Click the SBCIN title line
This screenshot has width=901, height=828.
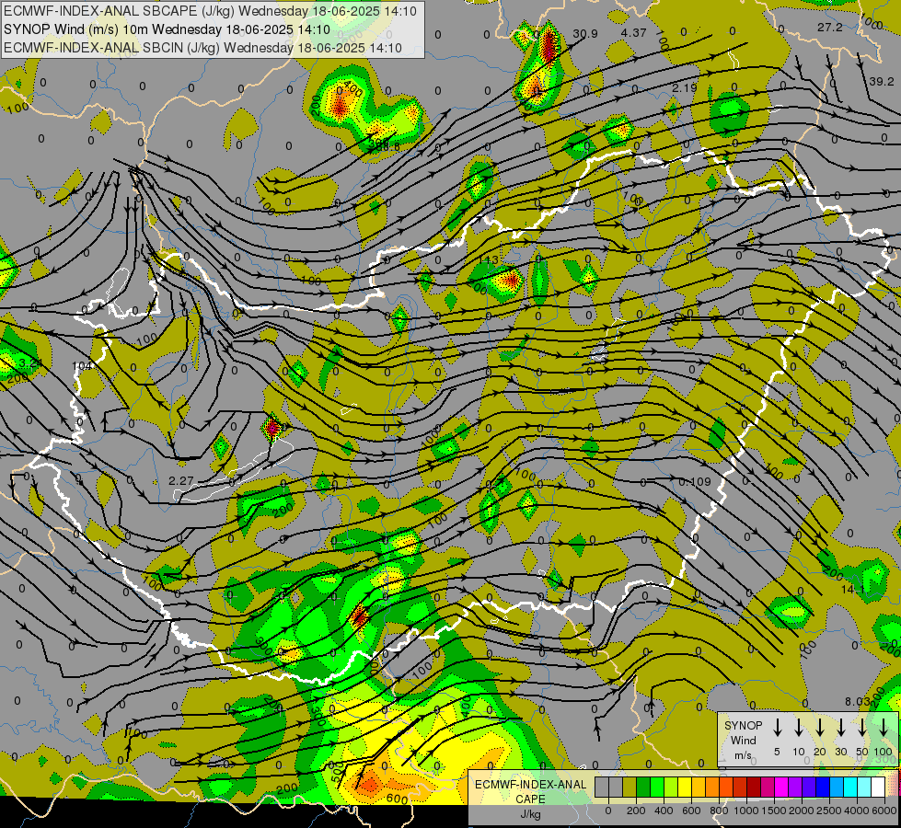coord(202,48)
